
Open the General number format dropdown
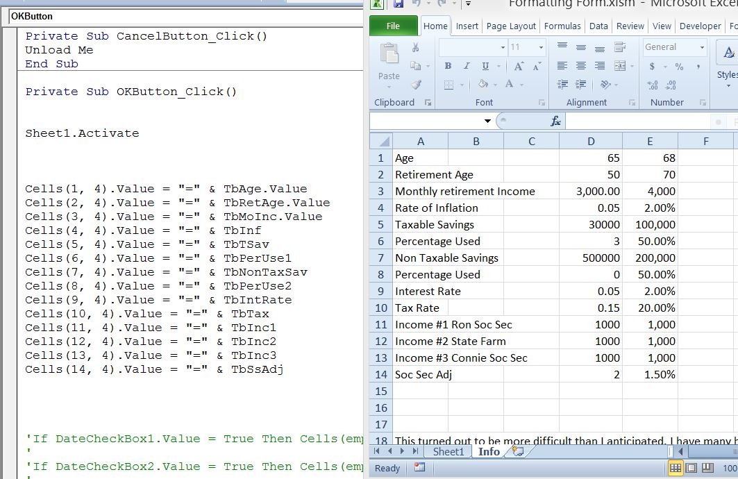tap(701, 47)
